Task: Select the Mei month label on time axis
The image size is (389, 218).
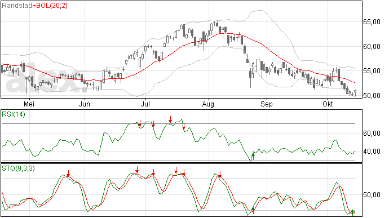Action: [x=29, y=104]
